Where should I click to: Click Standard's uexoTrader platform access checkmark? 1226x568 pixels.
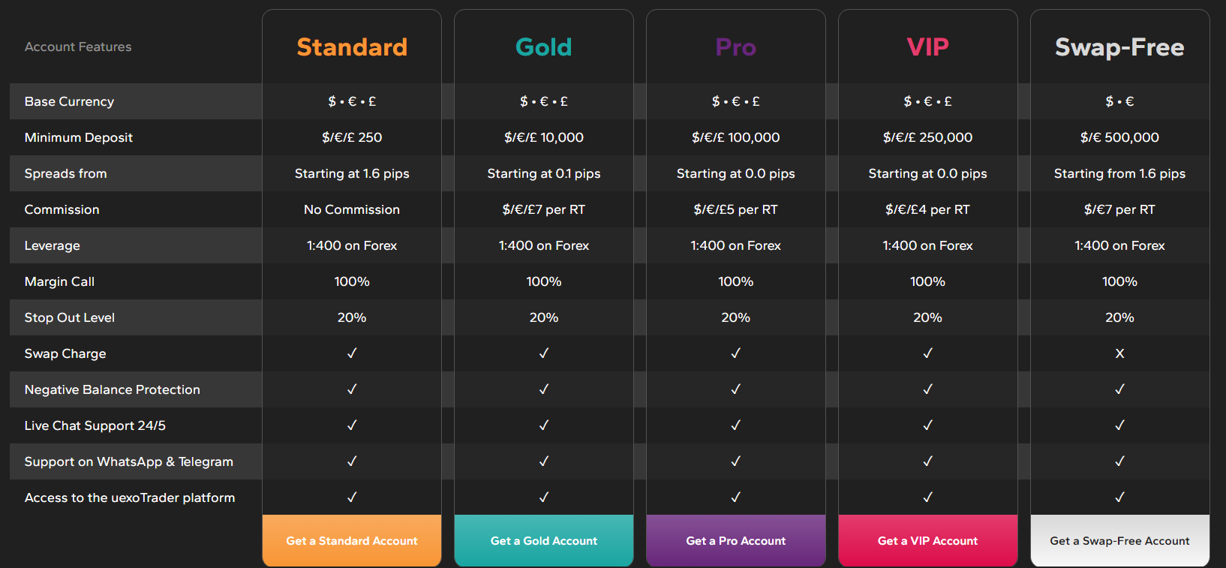352,497
